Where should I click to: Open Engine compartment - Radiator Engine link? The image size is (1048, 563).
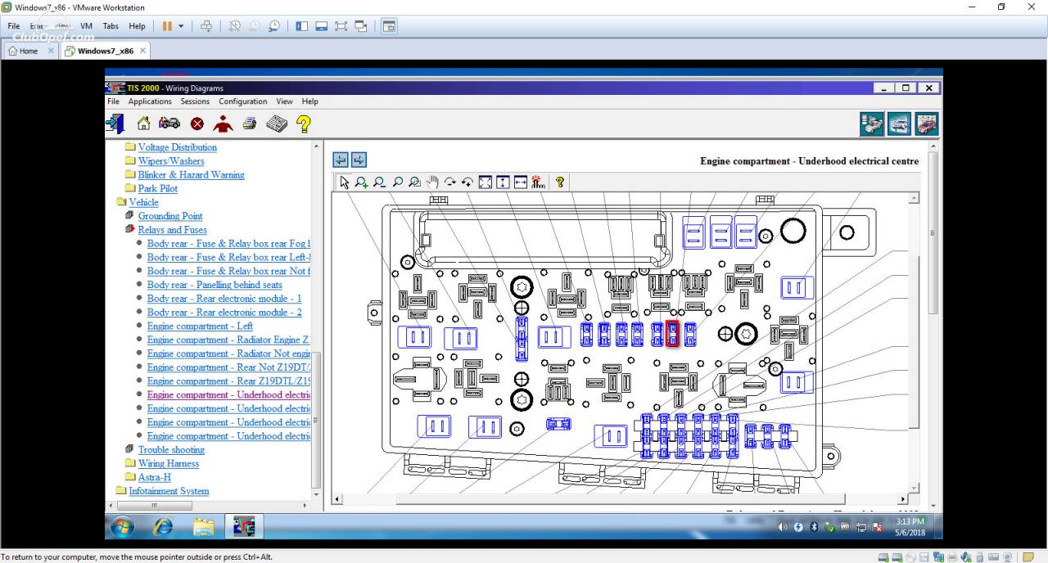point(228,340)
